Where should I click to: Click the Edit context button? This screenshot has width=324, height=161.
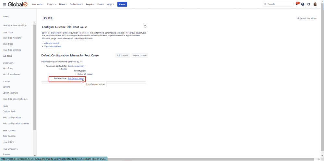pyautogui.click(x=122, y=55)
